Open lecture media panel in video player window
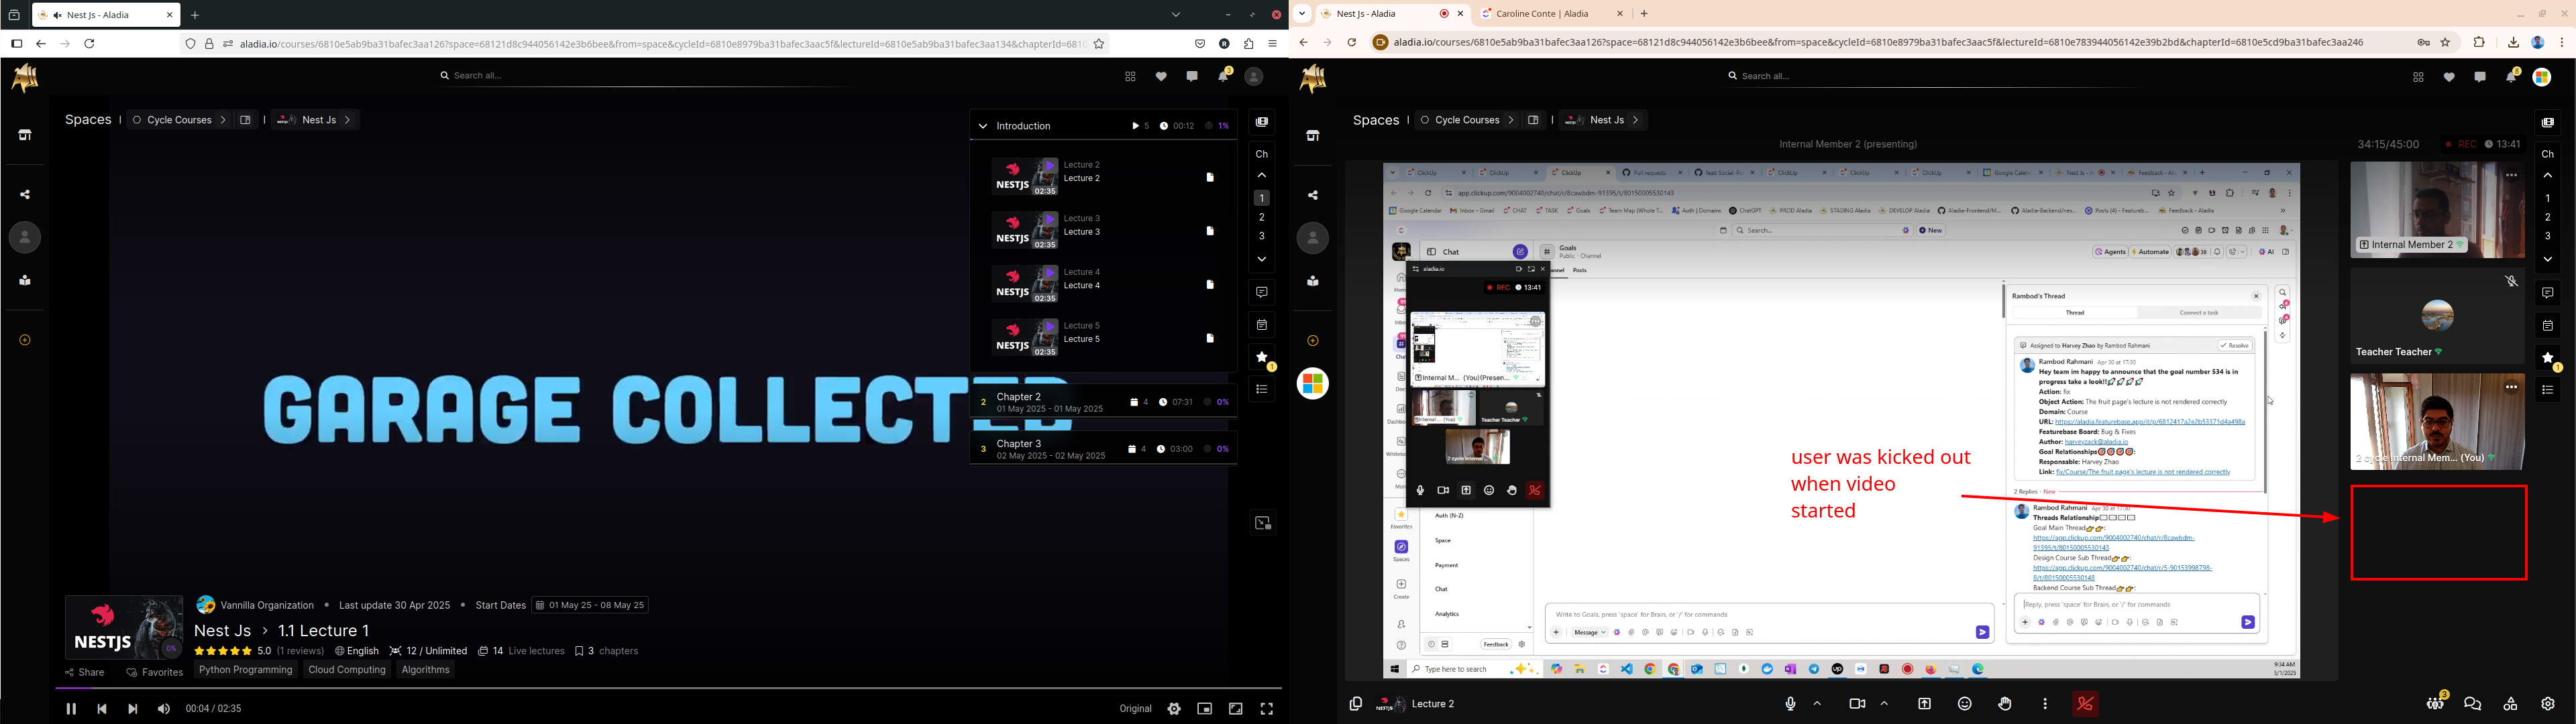 pos(1262,122)
